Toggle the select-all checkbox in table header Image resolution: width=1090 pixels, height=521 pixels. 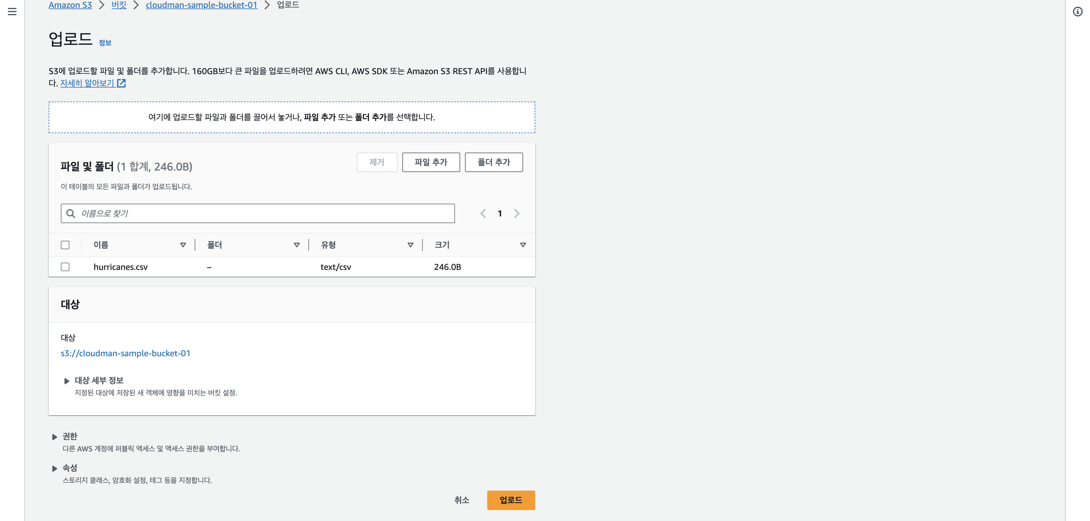[x=65, y=245]
